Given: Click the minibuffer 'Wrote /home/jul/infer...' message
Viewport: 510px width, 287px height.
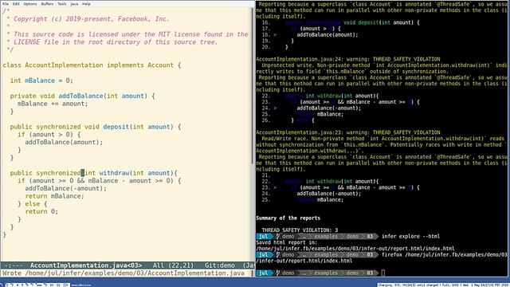Looking at the screenshot, I should point(124,273).
